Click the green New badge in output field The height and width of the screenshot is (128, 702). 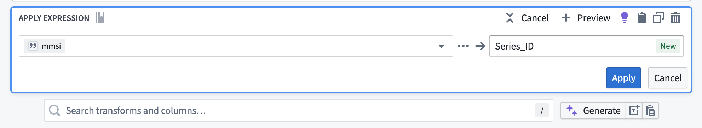pyautogui.click(x=668, y=46)
